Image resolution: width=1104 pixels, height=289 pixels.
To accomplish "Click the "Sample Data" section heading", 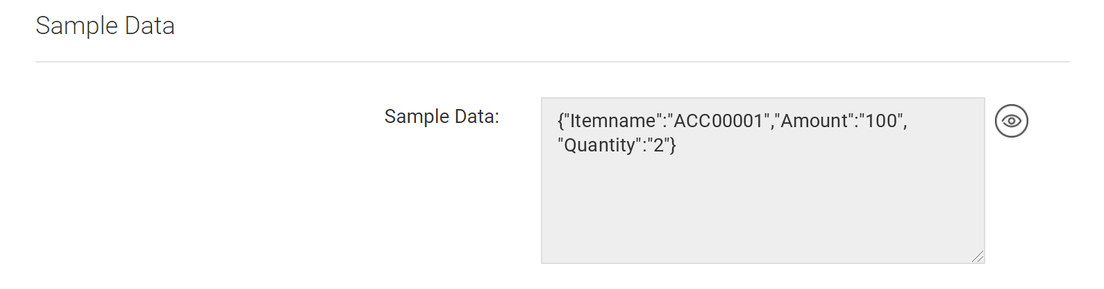I will point(105,26).
